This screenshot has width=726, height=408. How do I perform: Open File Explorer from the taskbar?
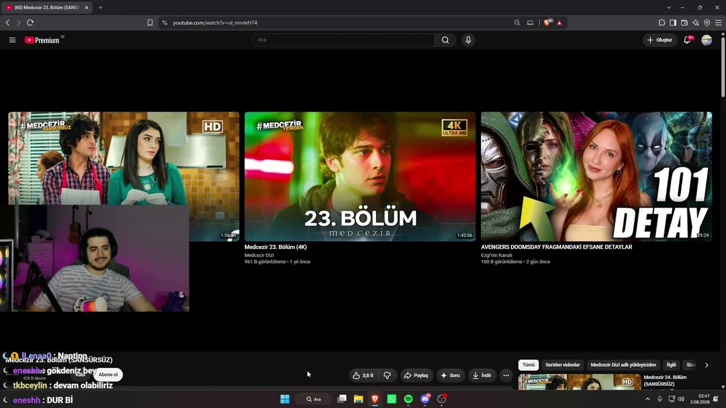click(x=358, y=399)
